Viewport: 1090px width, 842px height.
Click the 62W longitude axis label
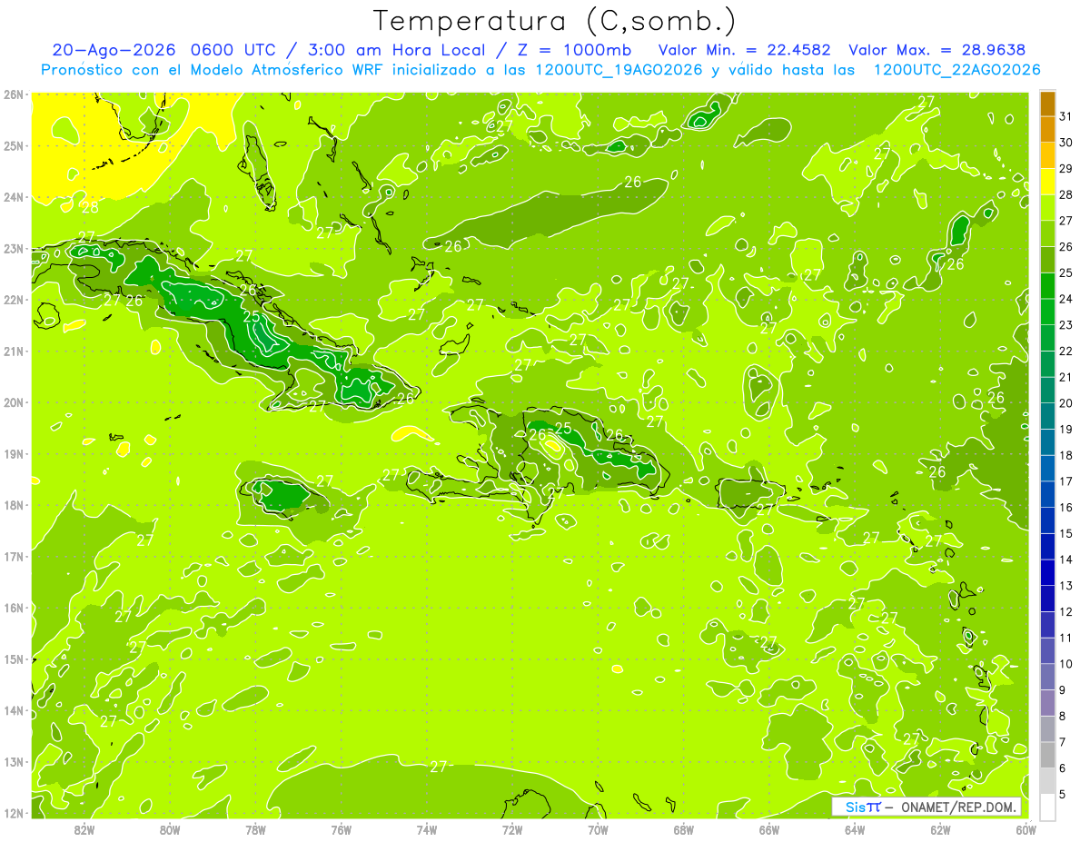(x=940, y=829)
